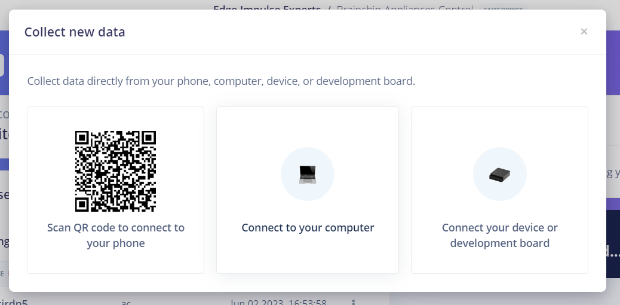Click the QR code image

click(115, 171)
